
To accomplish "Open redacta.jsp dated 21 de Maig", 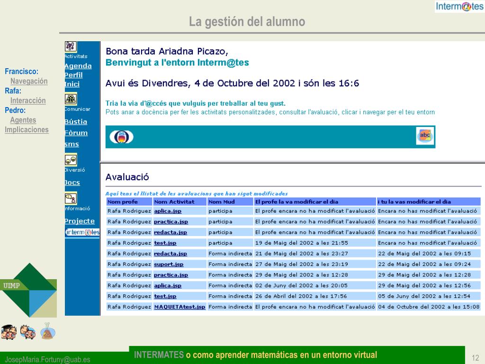I will pyautogui.click(x=171, y=254).
